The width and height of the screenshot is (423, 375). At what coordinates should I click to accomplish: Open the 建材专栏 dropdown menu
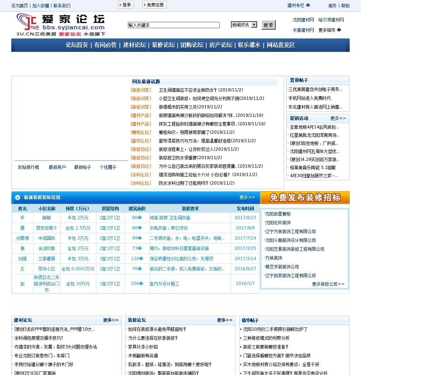(x=299, y=5)
